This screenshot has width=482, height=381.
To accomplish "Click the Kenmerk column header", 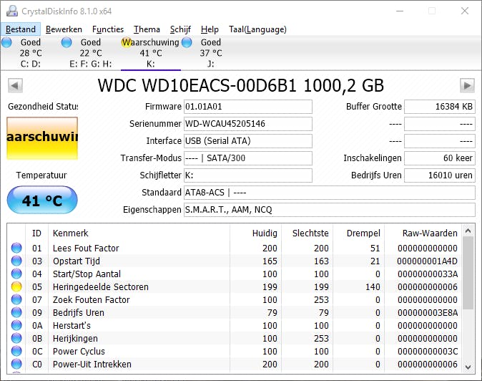I will tap(71, 233).
